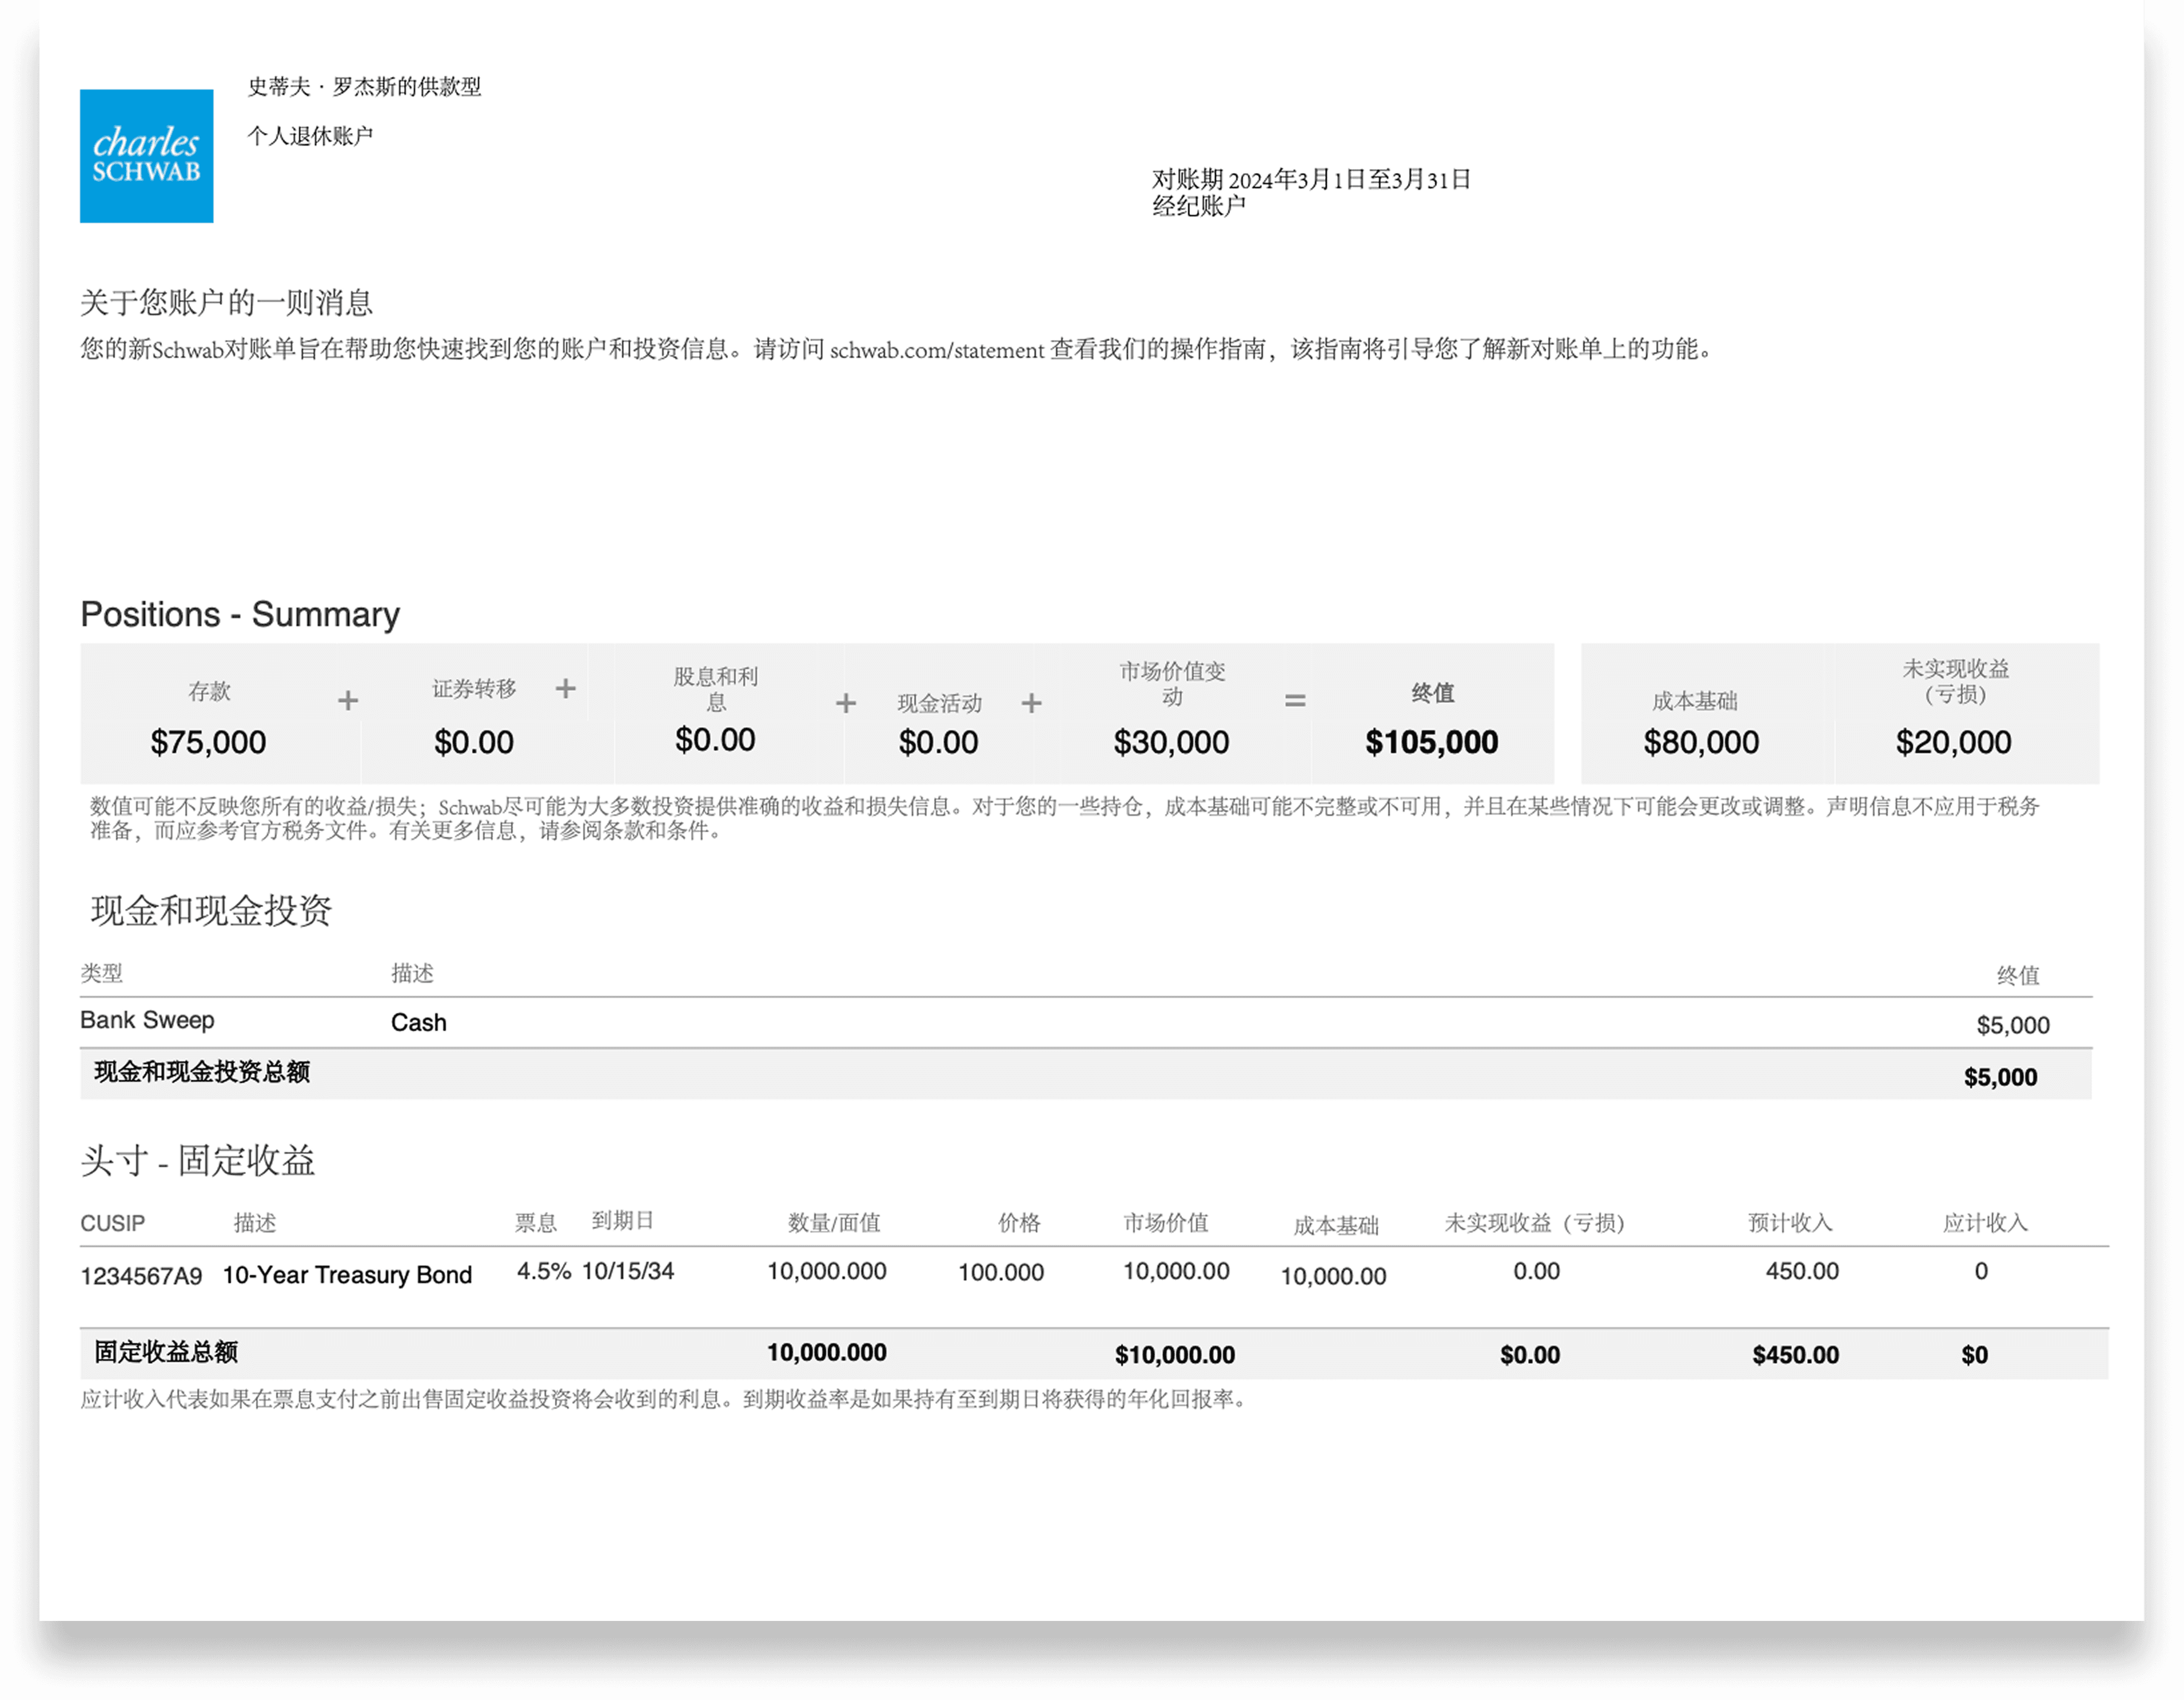Click the 10-Year Treasury Bond description
Screen dimensions: 2184x1700
click(347, 1275)
